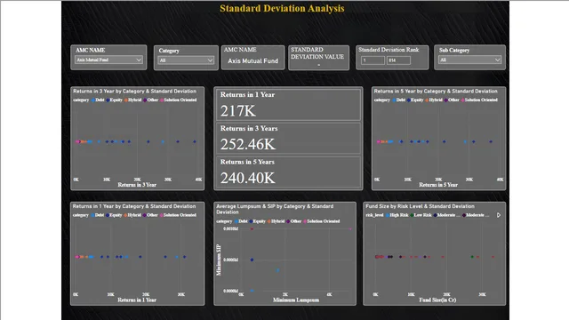Click pink Solution Oriented point in Lumpsum & SIP chart
569x320 pixels.
pyautogui.click(x=350, y=229)
